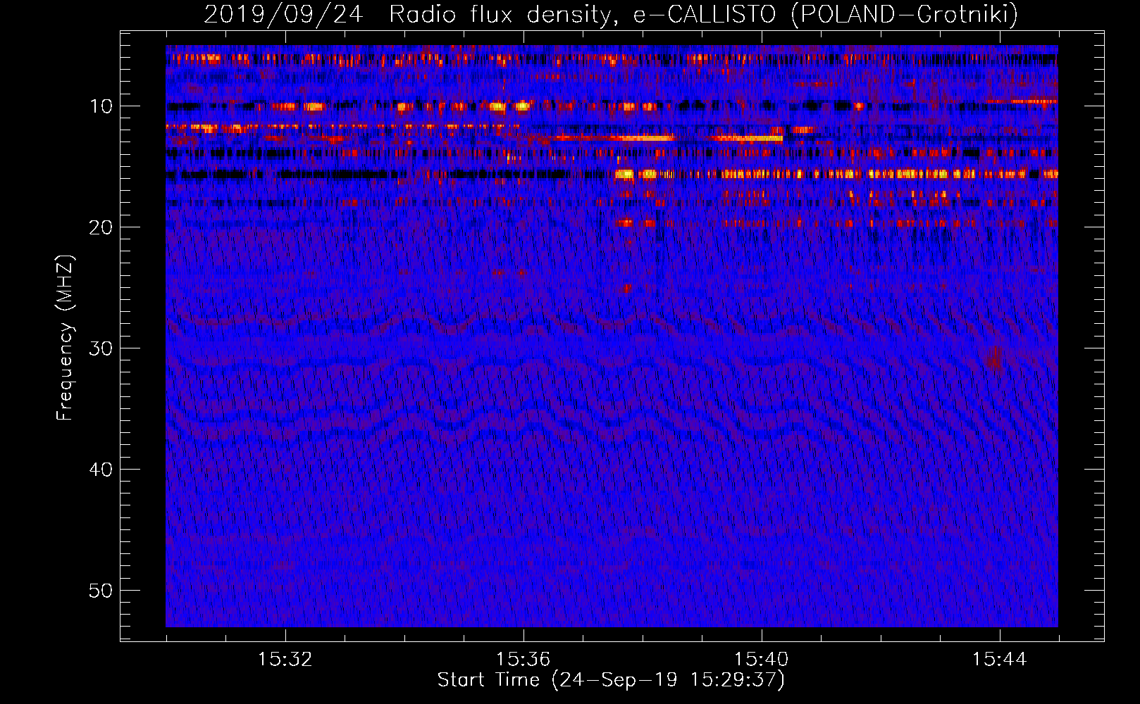Click the plot title 'Radio flux density, e-CALLISTO (POLAND-Grotniki)'

tap(703, 14)
